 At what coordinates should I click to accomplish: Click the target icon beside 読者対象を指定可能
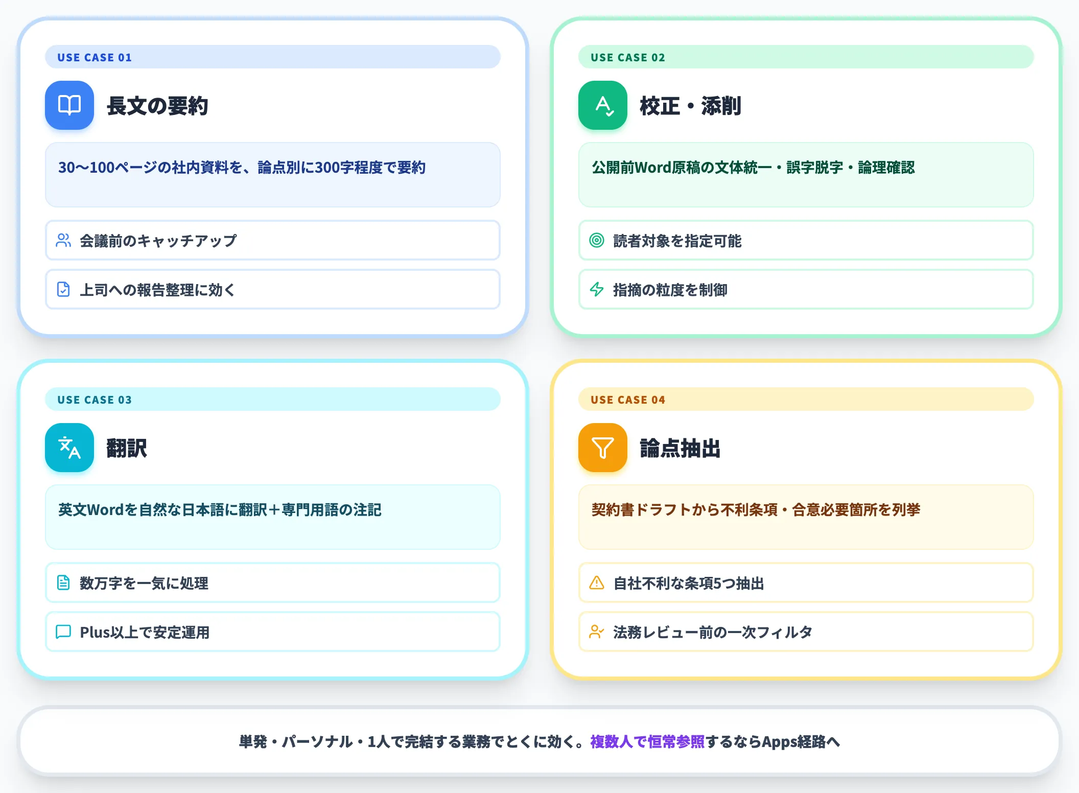[x=597, y=240]
